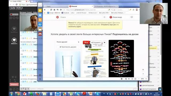Open Windows Start menu
The height and width of the screenshot is (96, 171).
[11, 94]
